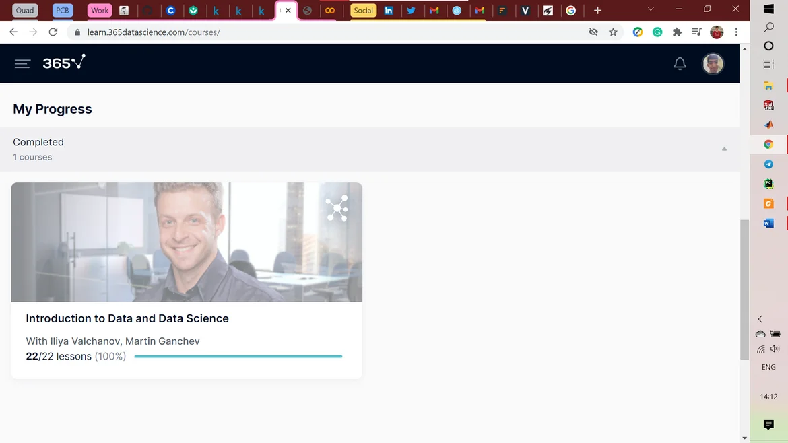Open the Introduction to Data and Data Science course
The height and width of the screenshot is (443, 788).
[127, 318]
